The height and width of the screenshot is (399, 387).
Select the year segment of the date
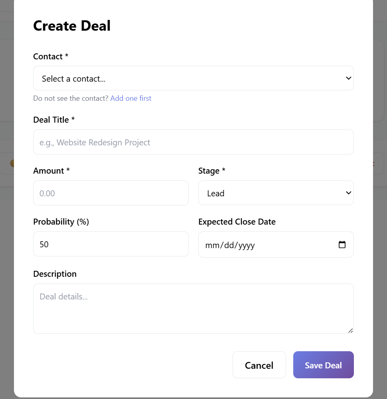click(247, 245)
